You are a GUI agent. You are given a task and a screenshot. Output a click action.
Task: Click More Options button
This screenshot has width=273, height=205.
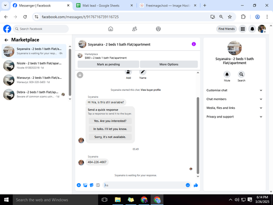(x=169, y=64)
